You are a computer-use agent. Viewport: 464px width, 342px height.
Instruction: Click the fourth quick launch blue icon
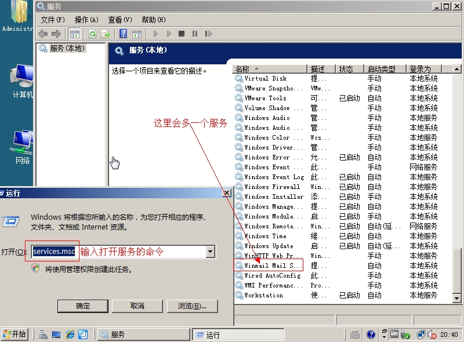click(x=83, y=334)
